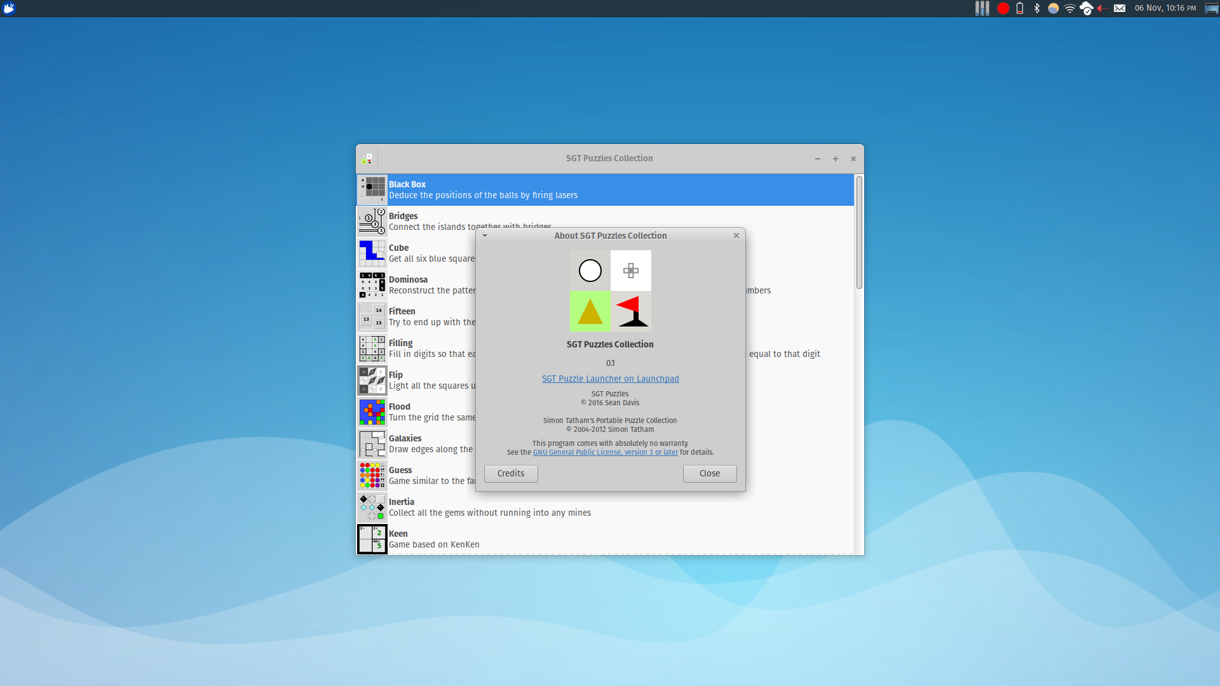Open GNU General Public License link
Image resolution: width=1220 pixels, height=686 pixels.
click(605, 452)
